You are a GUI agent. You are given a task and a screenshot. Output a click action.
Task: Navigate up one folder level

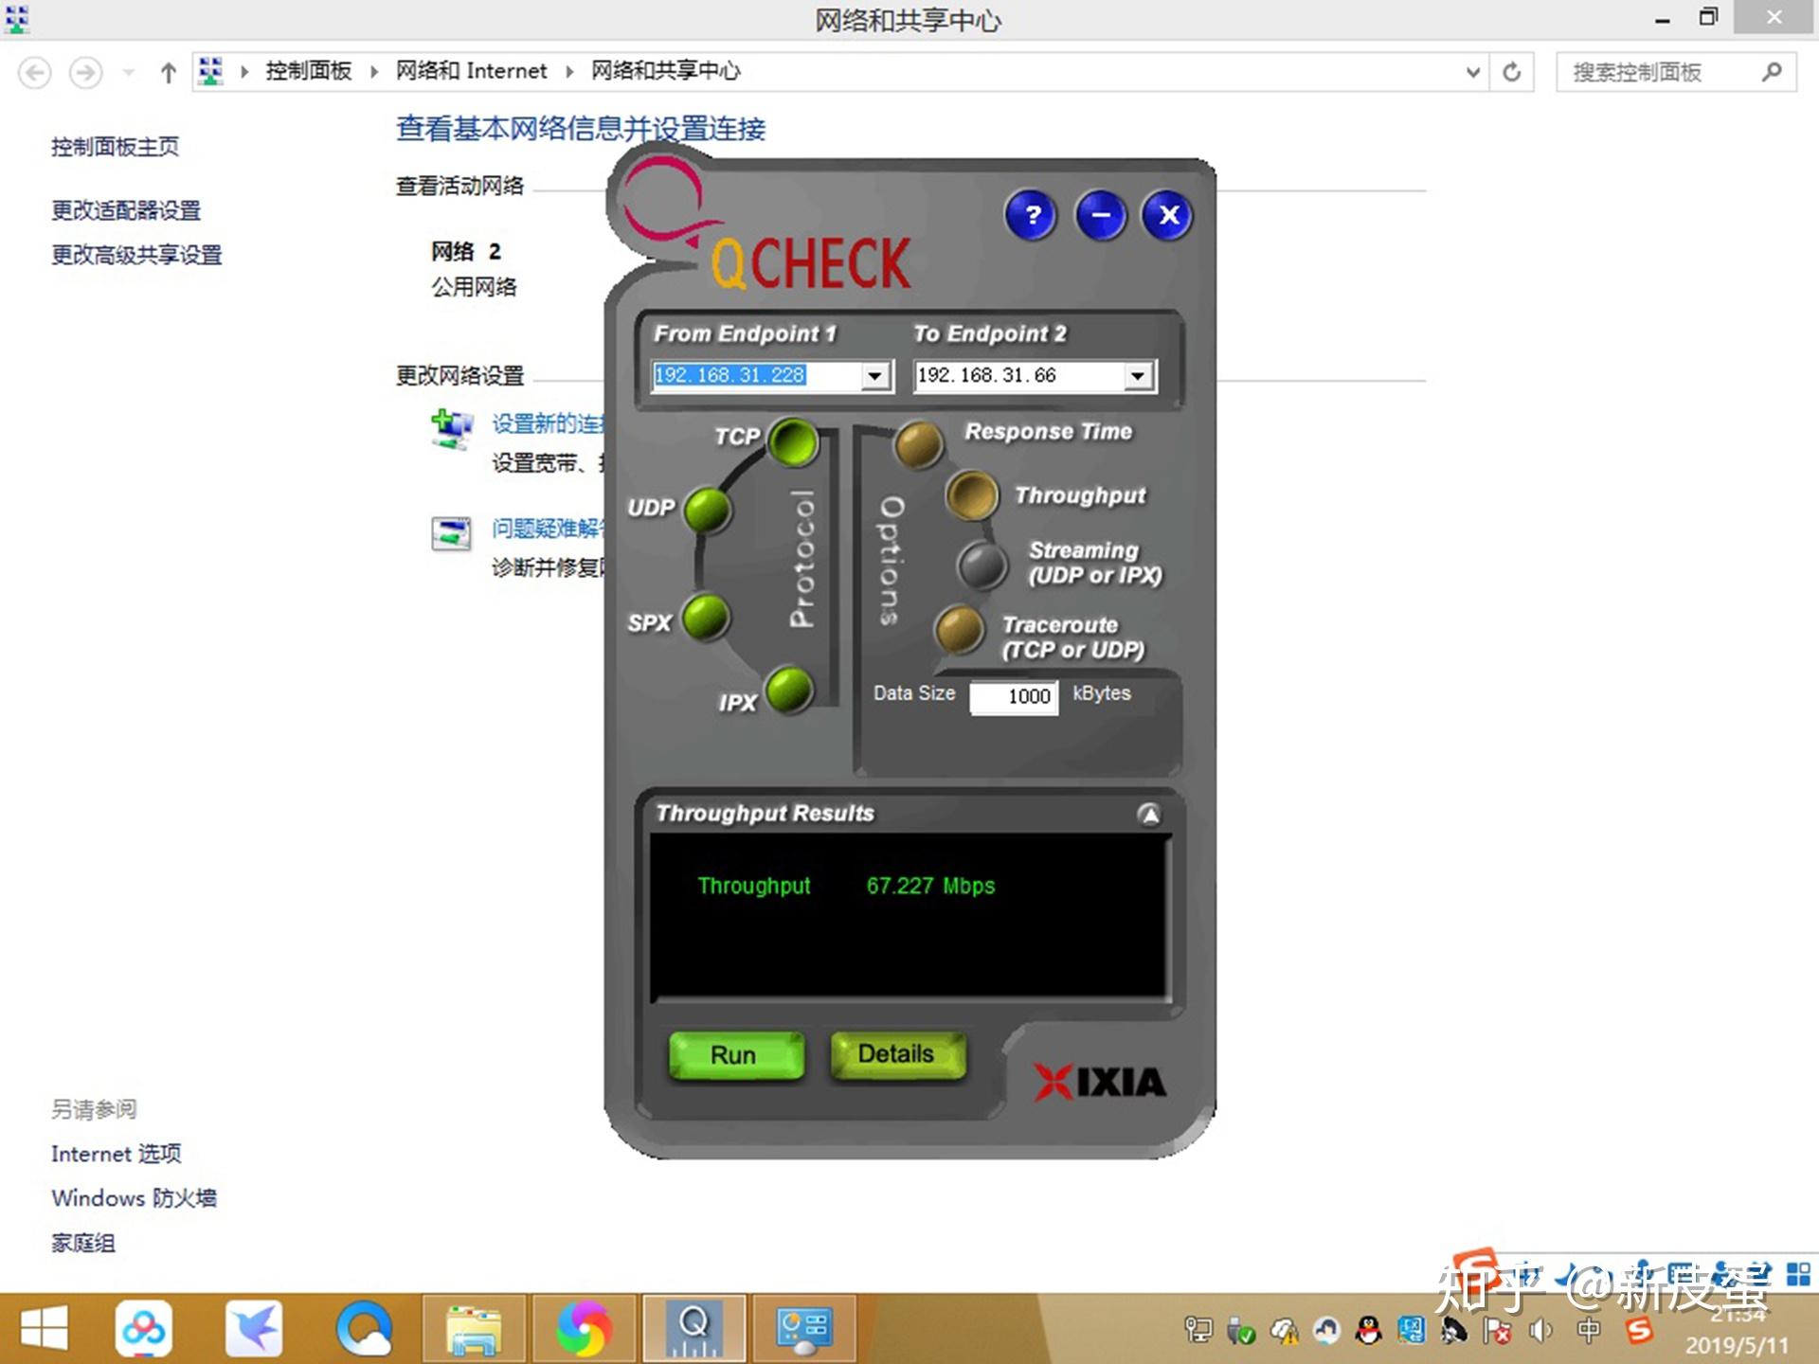pyautogui.click(x=169, y=72)
